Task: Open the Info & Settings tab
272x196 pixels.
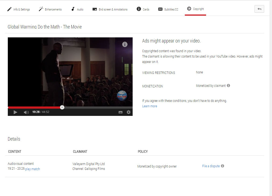Action: point(18,9)
